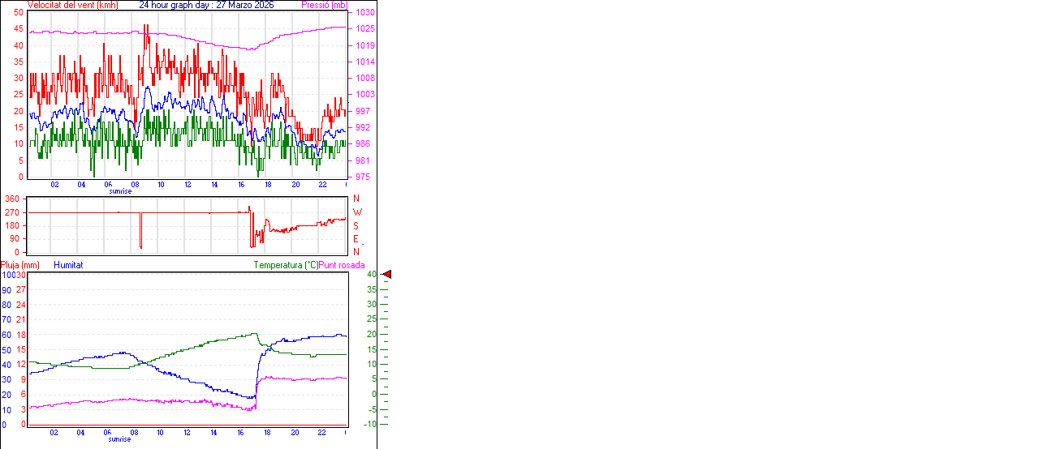Select the 50 value on wind speed axis
Screen dimensions: 1039x449
pyautogui.click(x=19, y=13)
